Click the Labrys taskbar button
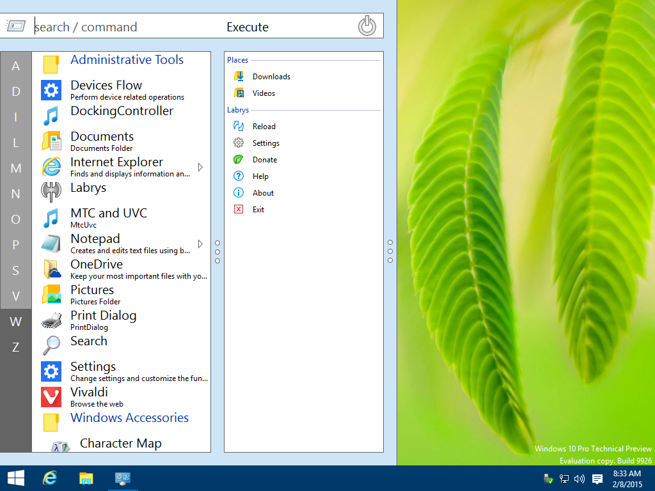 click(x=122, y=478)
